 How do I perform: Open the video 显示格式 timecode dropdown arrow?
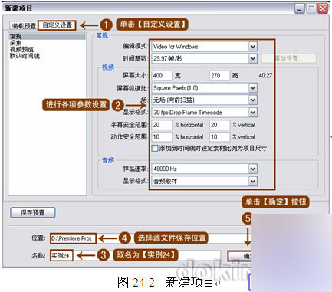(253, 112)
